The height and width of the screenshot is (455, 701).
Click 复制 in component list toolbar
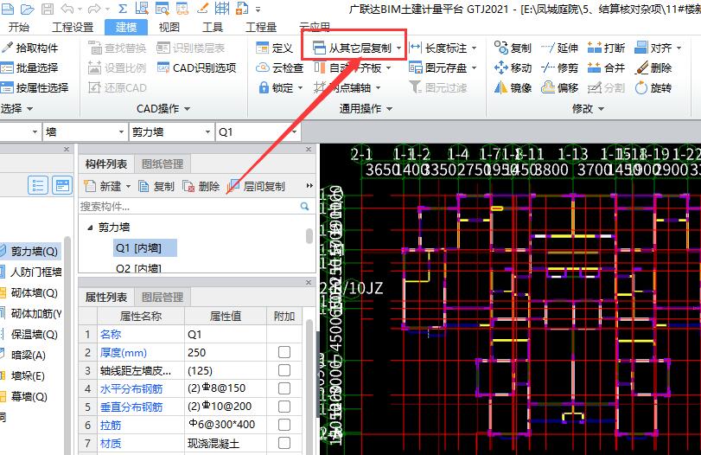pos(156,186)
